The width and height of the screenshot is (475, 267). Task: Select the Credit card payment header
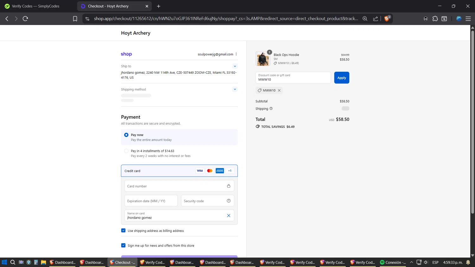pos(179,171)
